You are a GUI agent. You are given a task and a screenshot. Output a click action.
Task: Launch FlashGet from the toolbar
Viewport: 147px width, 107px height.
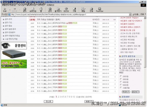point(100,10)
